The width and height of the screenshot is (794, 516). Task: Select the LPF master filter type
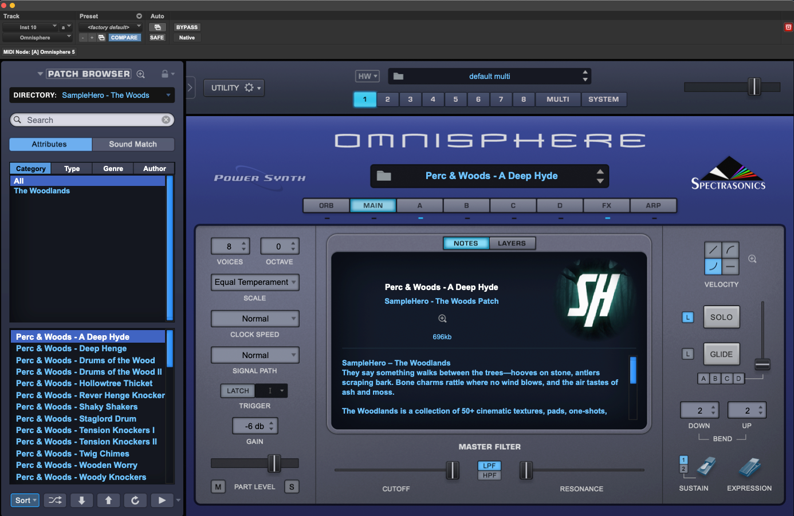pyautogui.click(x=489, y=466)
